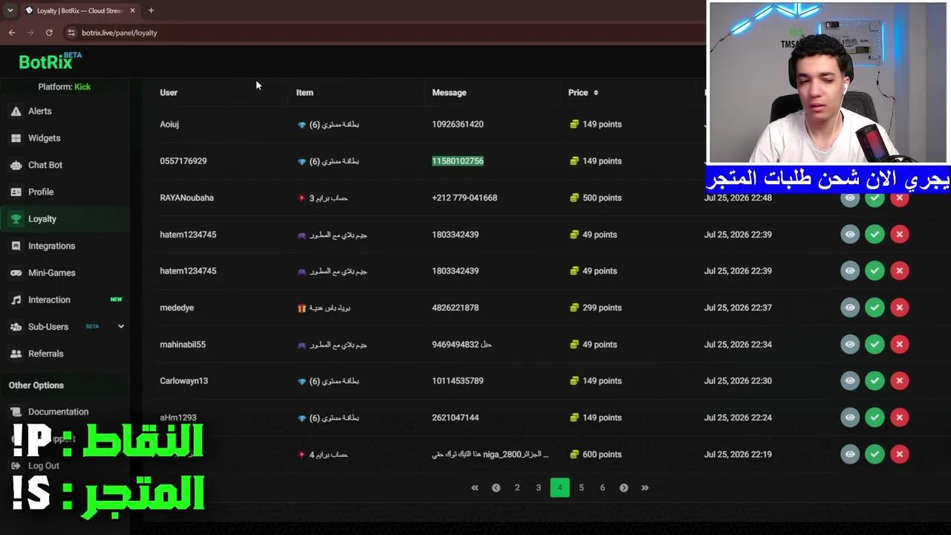Screen dimensions: 951x535
Task: View details of the 22:34 request
Action: 850,344
